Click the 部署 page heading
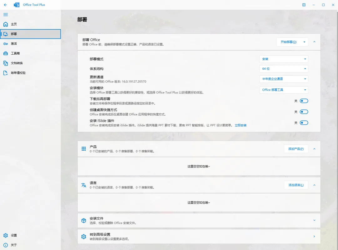The image size is (338, 250). point(82,19)
